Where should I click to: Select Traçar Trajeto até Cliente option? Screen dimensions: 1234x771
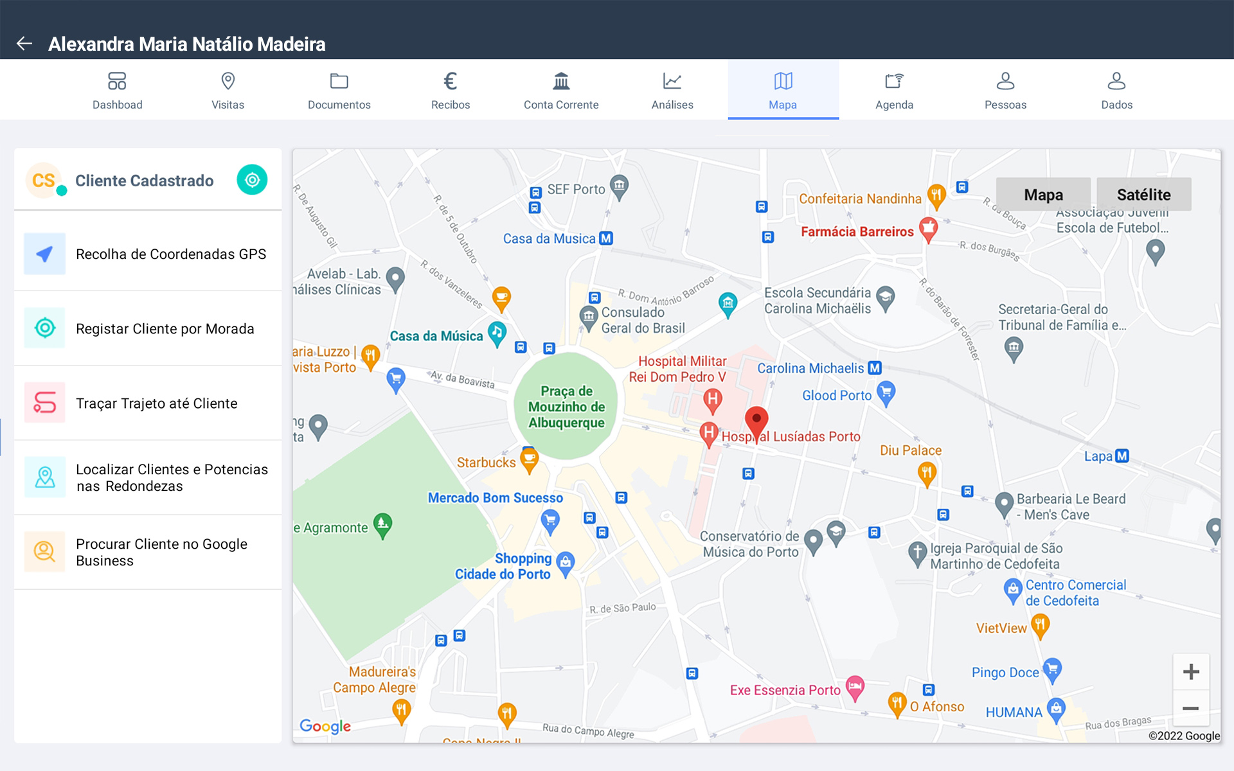pos(157,403)
